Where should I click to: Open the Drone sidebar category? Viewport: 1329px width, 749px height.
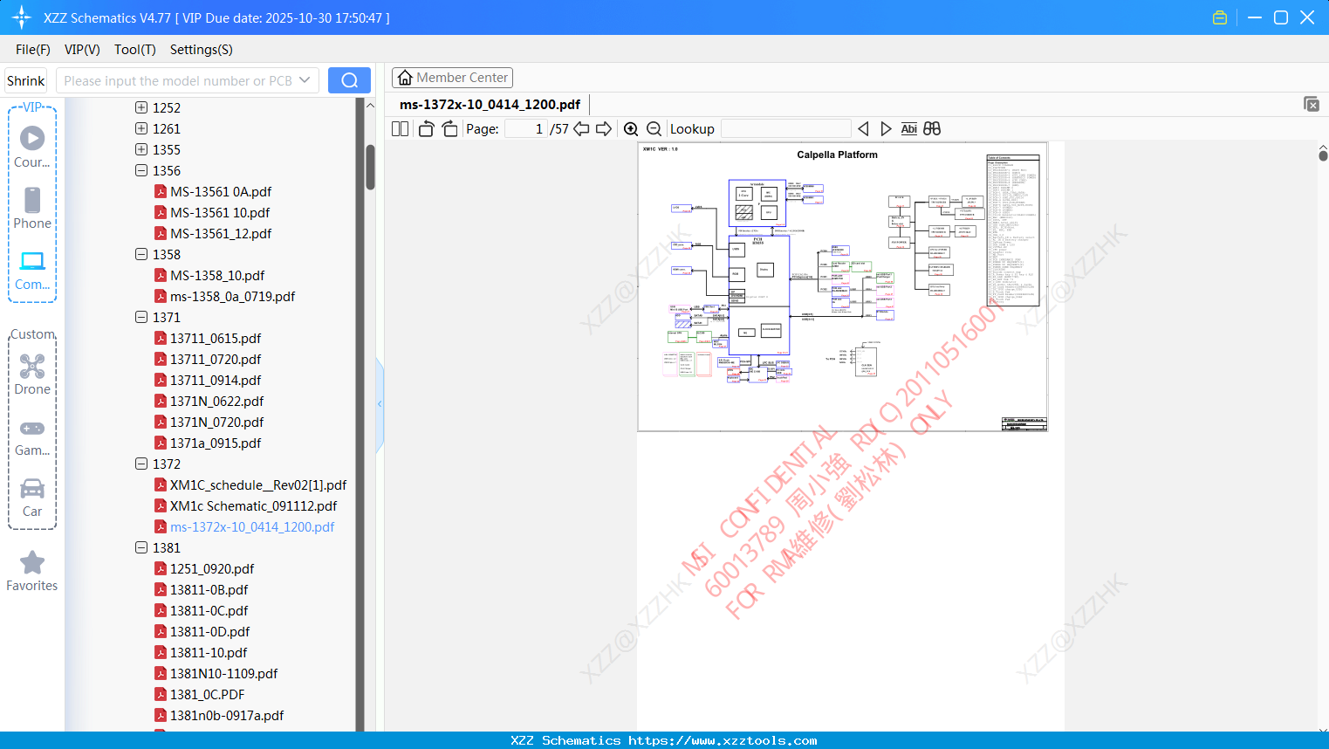[x=32, y=374]
